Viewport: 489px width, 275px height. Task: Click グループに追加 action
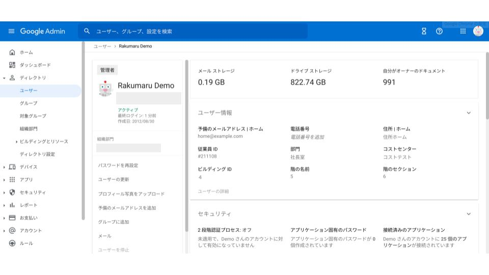point(114,222)
